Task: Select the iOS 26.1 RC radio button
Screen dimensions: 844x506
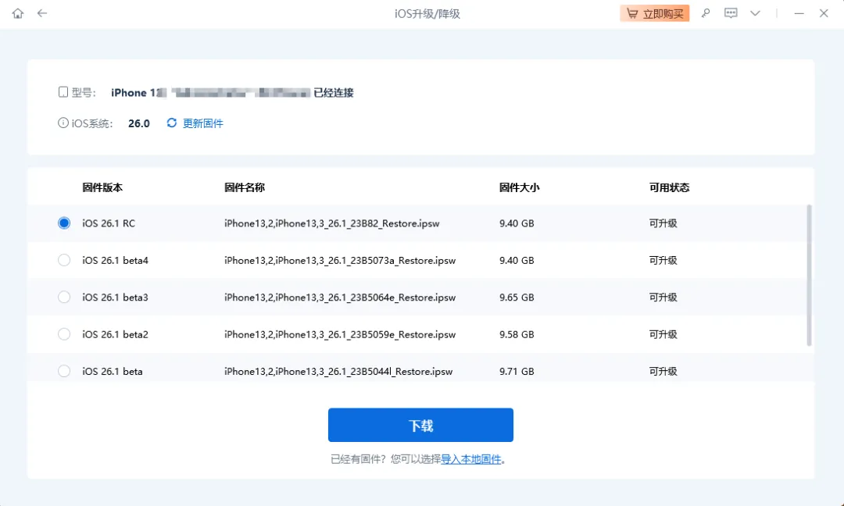Action: [x=64, y=223]
